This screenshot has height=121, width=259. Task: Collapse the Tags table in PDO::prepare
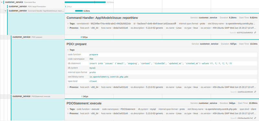coord(71,50)
